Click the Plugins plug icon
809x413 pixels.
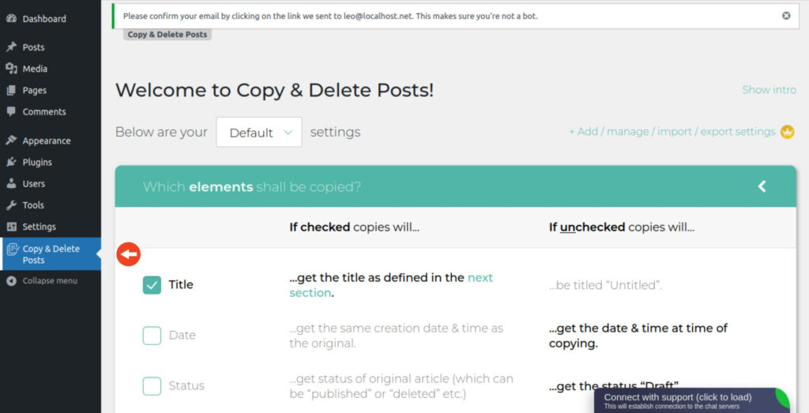pos(11,162)
